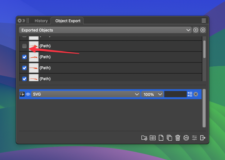Click the empty text field on SVG row
Image resolution: width=225 pixels, height=160 pixels.
[175, 94]
